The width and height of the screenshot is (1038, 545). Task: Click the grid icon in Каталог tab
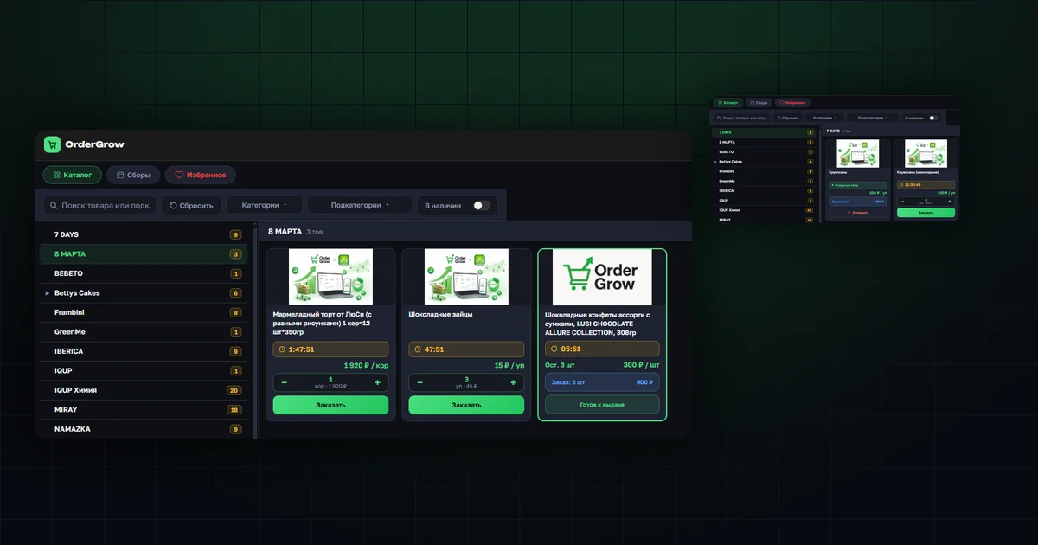point(55,175)
